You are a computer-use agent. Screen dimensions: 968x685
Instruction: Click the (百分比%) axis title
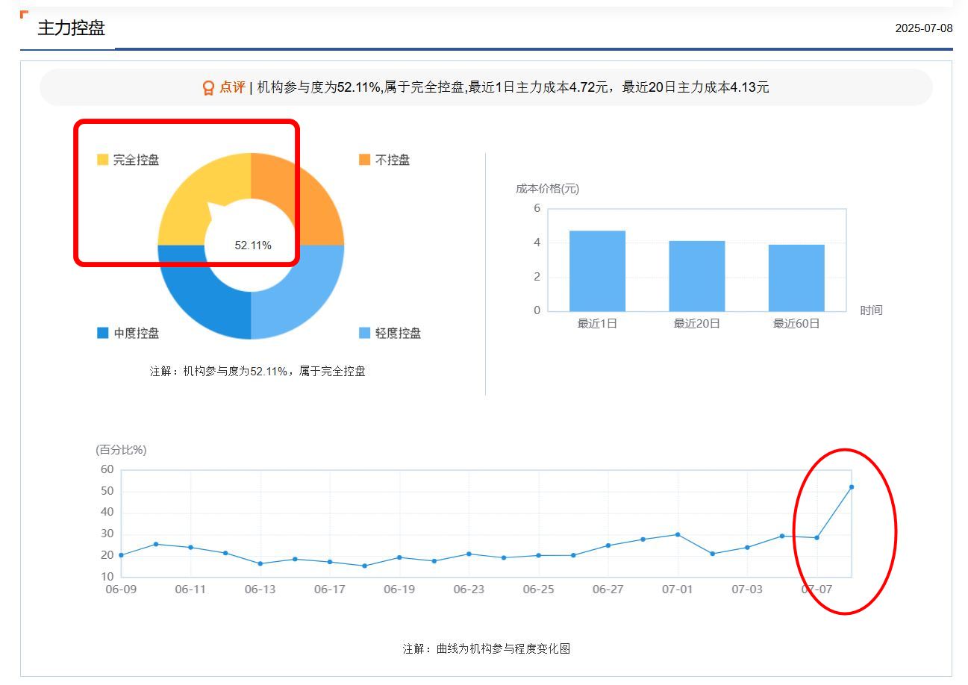pyautogui.click(x=121, y=449)
